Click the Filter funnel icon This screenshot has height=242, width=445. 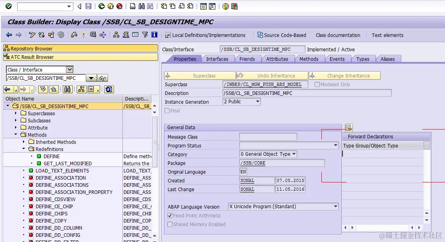point(145,35)
